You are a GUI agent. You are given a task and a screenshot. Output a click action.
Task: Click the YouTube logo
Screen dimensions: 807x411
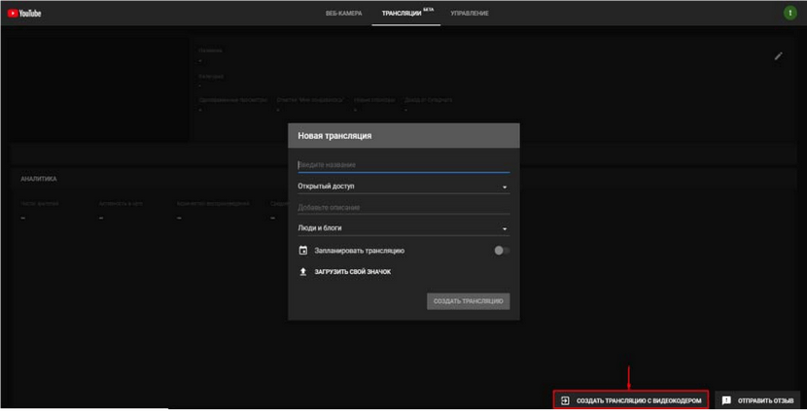(x=24, y=14)
